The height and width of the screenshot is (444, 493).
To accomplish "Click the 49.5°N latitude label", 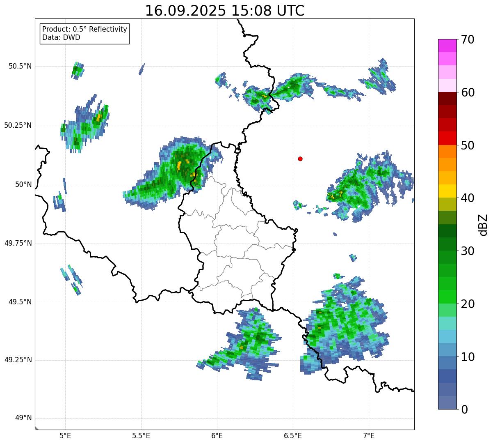I will point(20,302).
